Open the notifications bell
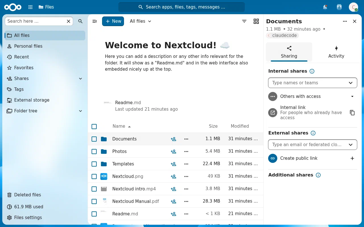This screenshot has height=227, width=364. click(325, 7)
